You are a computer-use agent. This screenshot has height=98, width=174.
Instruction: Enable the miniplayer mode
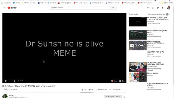116,81
